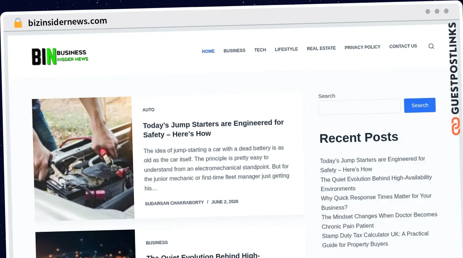The height and width of the screenshot is (258, 463).
Task: View author Sudarsan Chakraborty's posts
Action: point(174,203)
